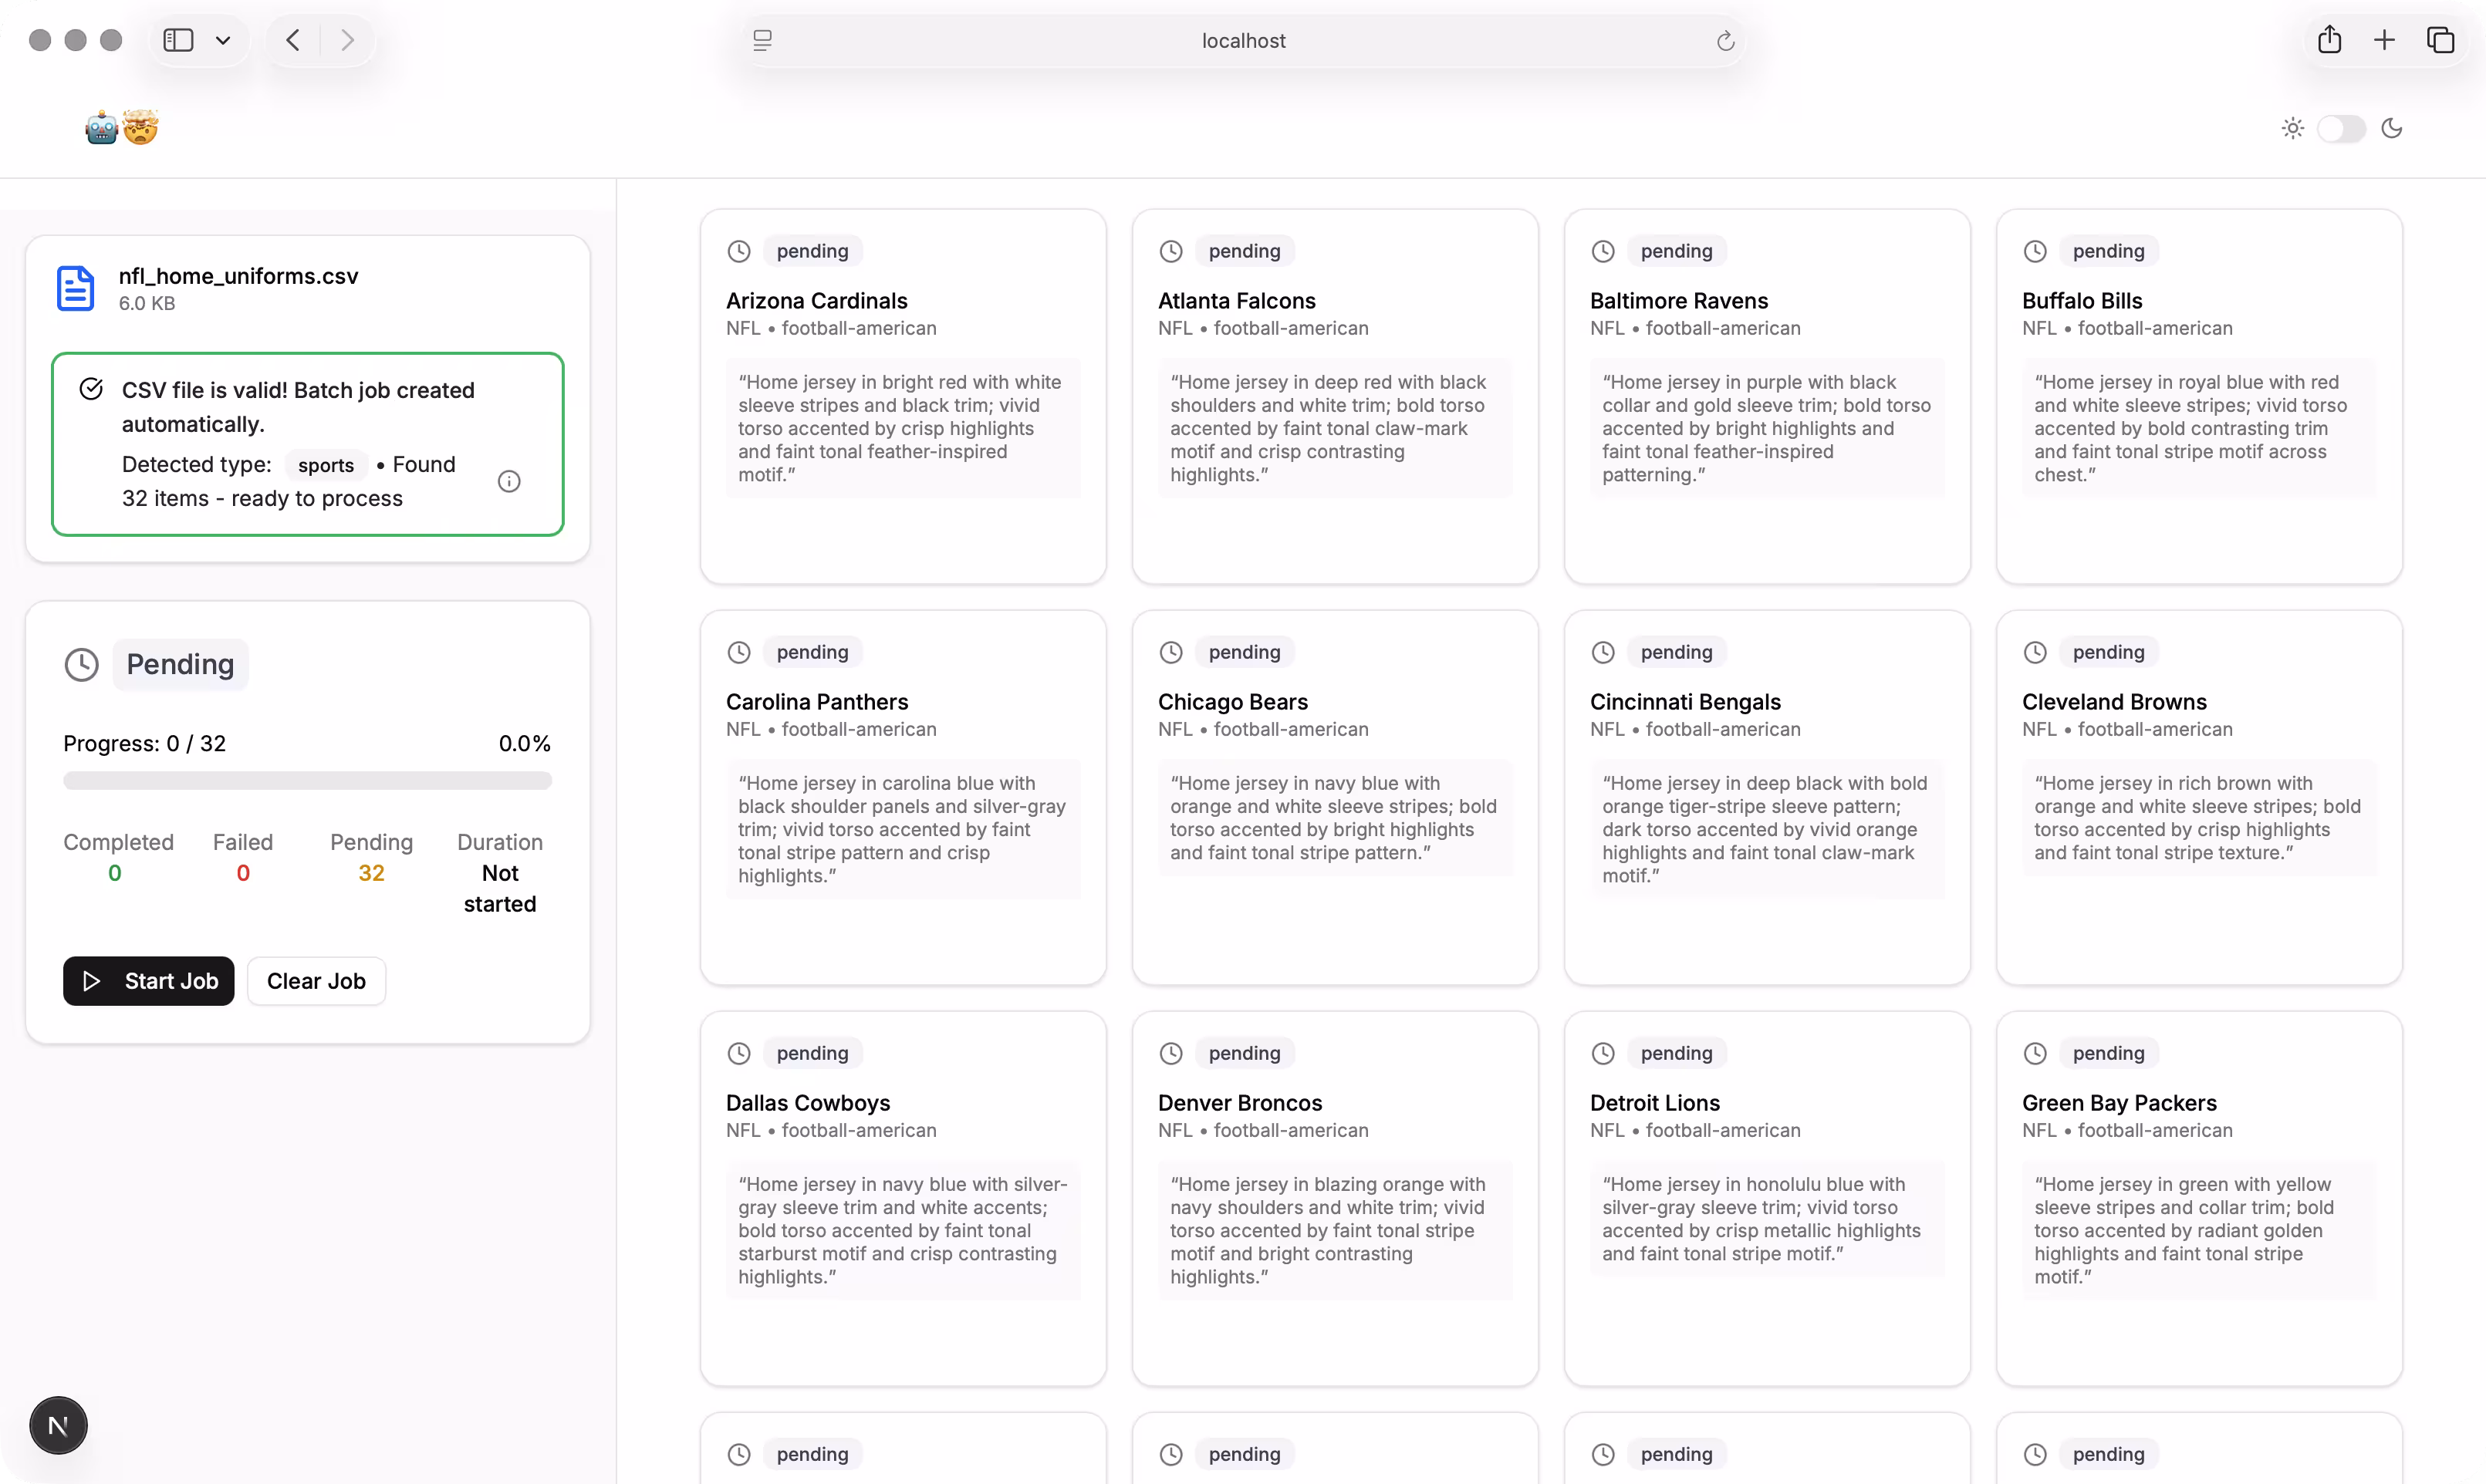Click the robot emoji app logo
This screenshot has width=2486, height=1484.
(x=103, y=128)
